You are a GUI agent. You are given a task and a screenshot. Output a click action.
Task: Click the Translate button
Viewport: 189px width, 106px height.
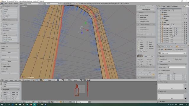point(10,9)
